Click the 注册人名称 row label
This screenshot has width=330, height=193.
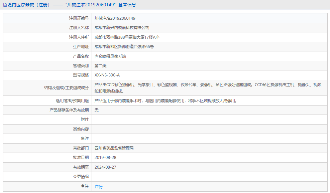pyautogui.click(x=72, y=28)
